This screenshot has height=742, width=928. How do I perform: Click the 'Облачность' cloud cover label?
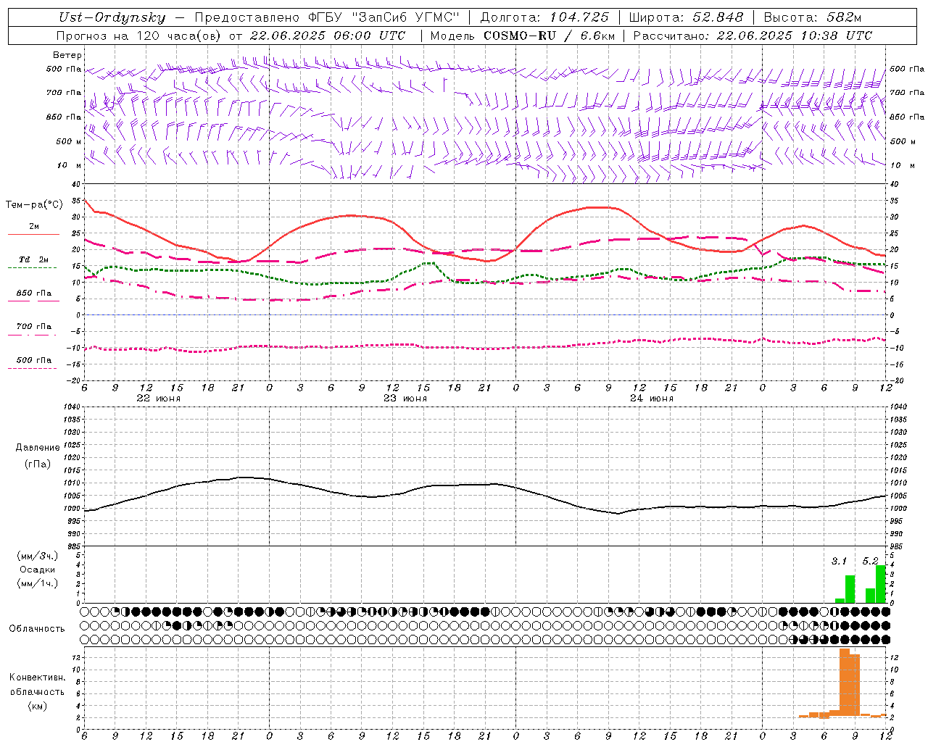coord(37,629)
